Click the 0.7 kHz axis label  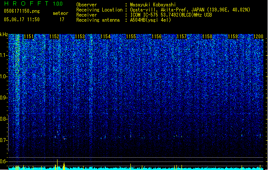4,140
